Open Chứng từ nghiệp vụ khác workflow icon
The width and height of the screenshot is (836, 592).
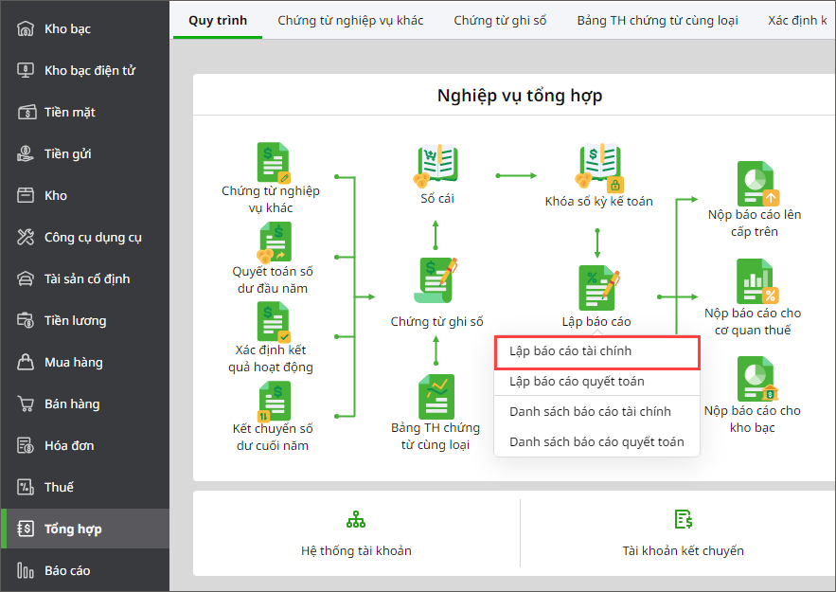tap(274, 163)
